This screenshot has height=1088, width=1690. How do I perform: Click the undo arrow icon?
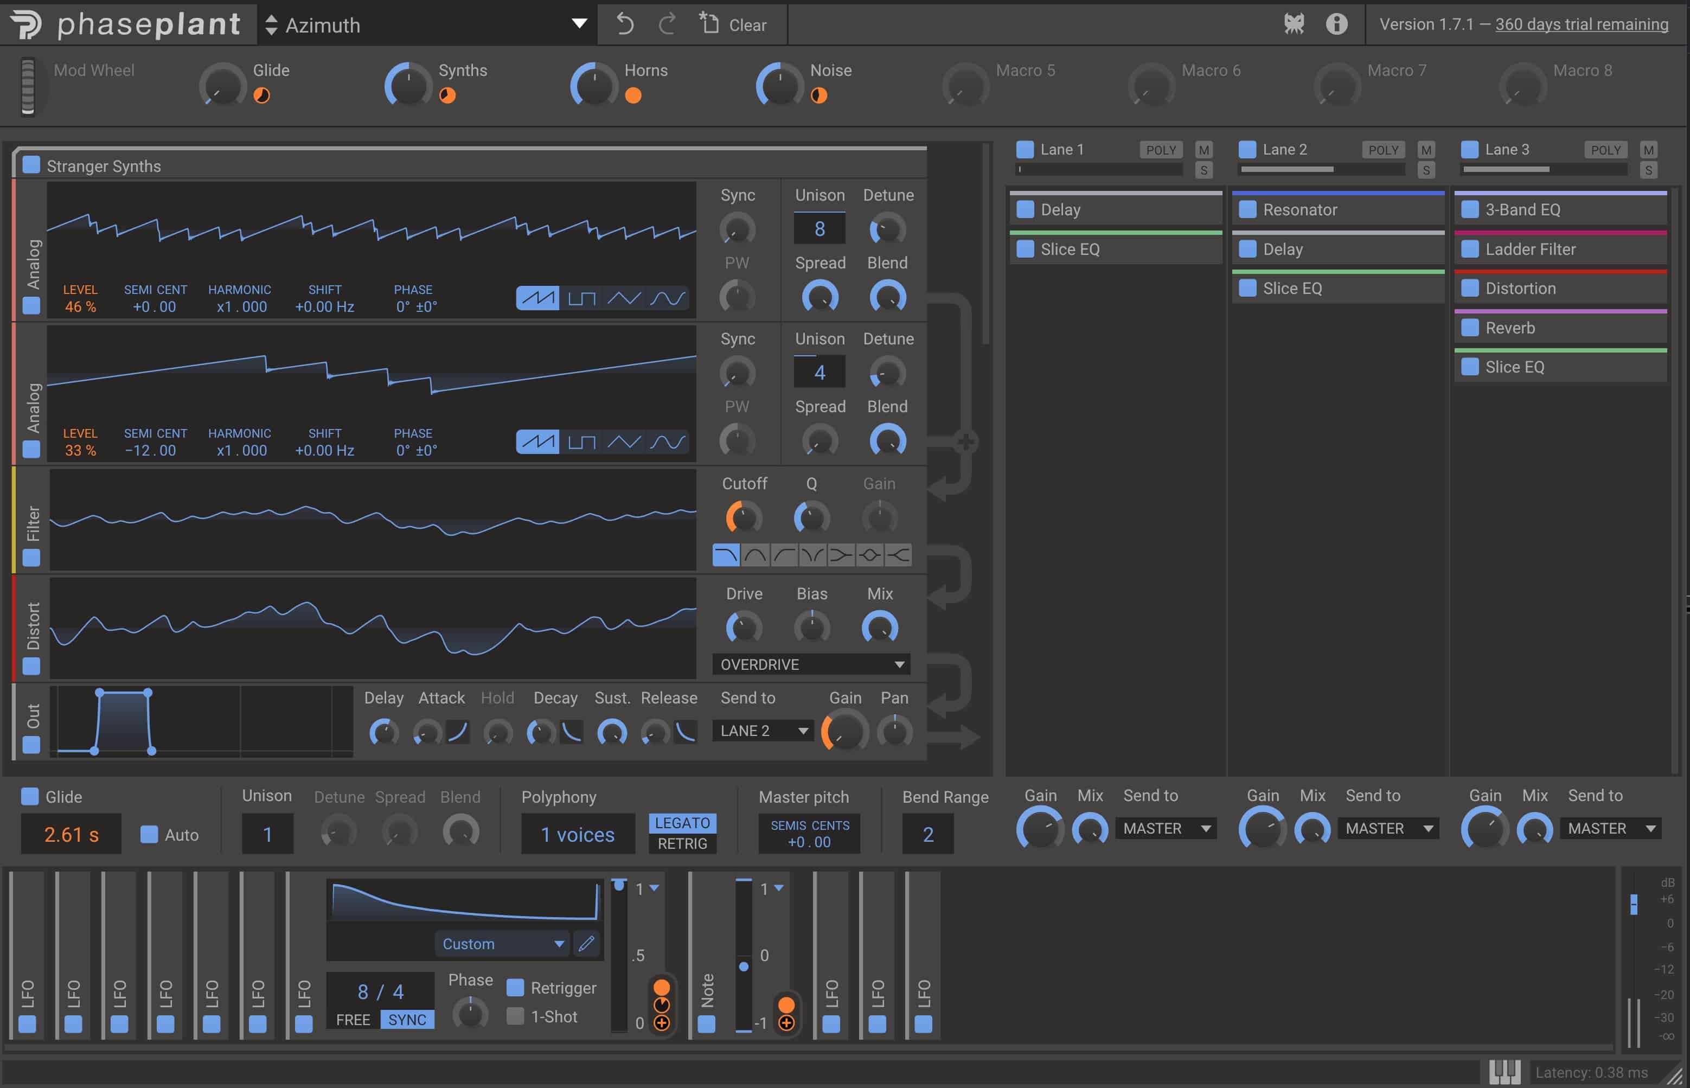click(x=625, y=24)
